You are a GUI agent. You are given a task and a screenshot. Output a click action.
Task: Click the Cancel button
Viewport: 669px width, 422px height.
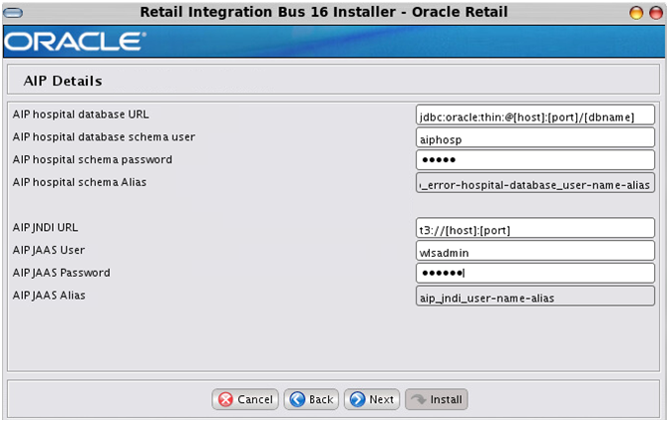(245, 399)
